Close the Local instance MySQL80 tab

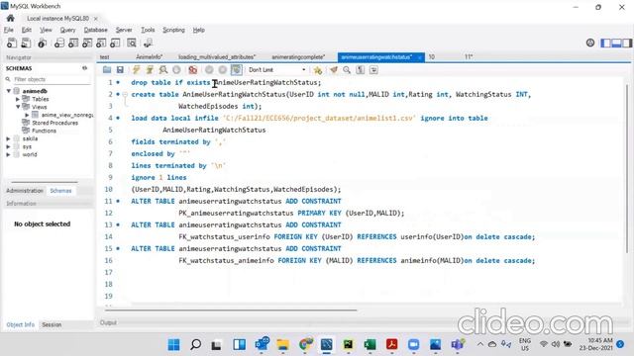(x=96, y=19)
